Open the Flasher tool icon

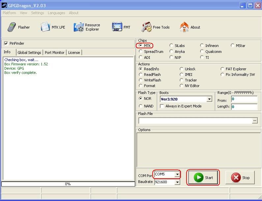pyautogui.click(x=12, y=27)
